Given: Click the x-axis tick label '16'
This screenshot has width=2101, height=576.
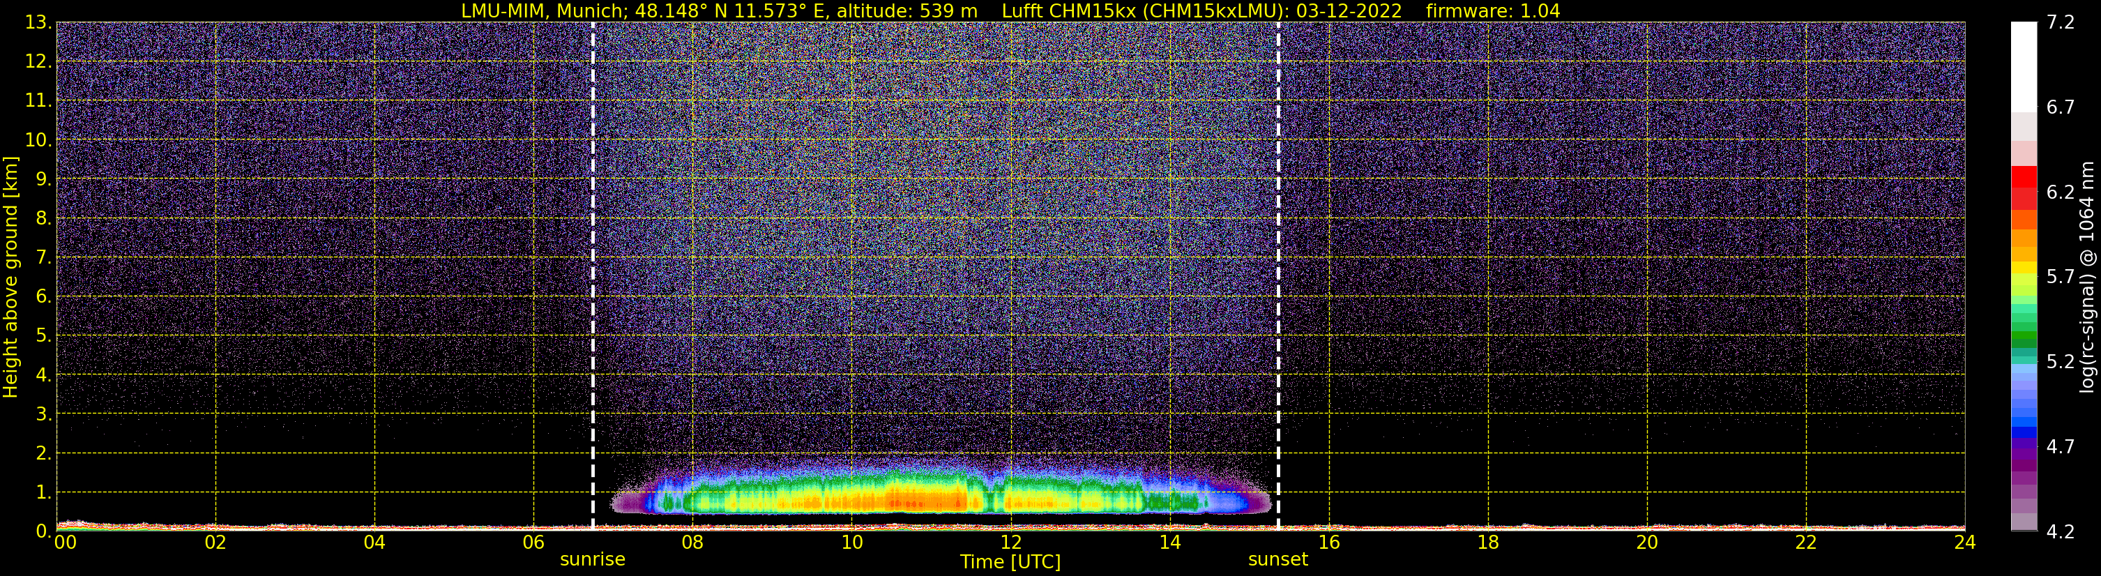Looking at the screenshot, I should [1328, 543].
